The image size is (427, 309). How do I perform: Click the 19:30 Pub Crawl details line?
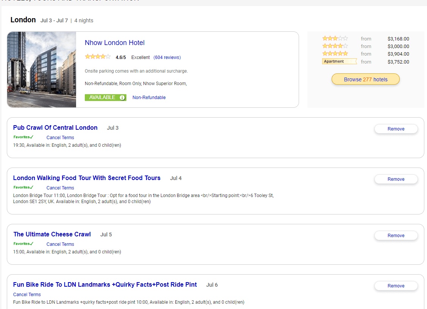coord(67,145)
